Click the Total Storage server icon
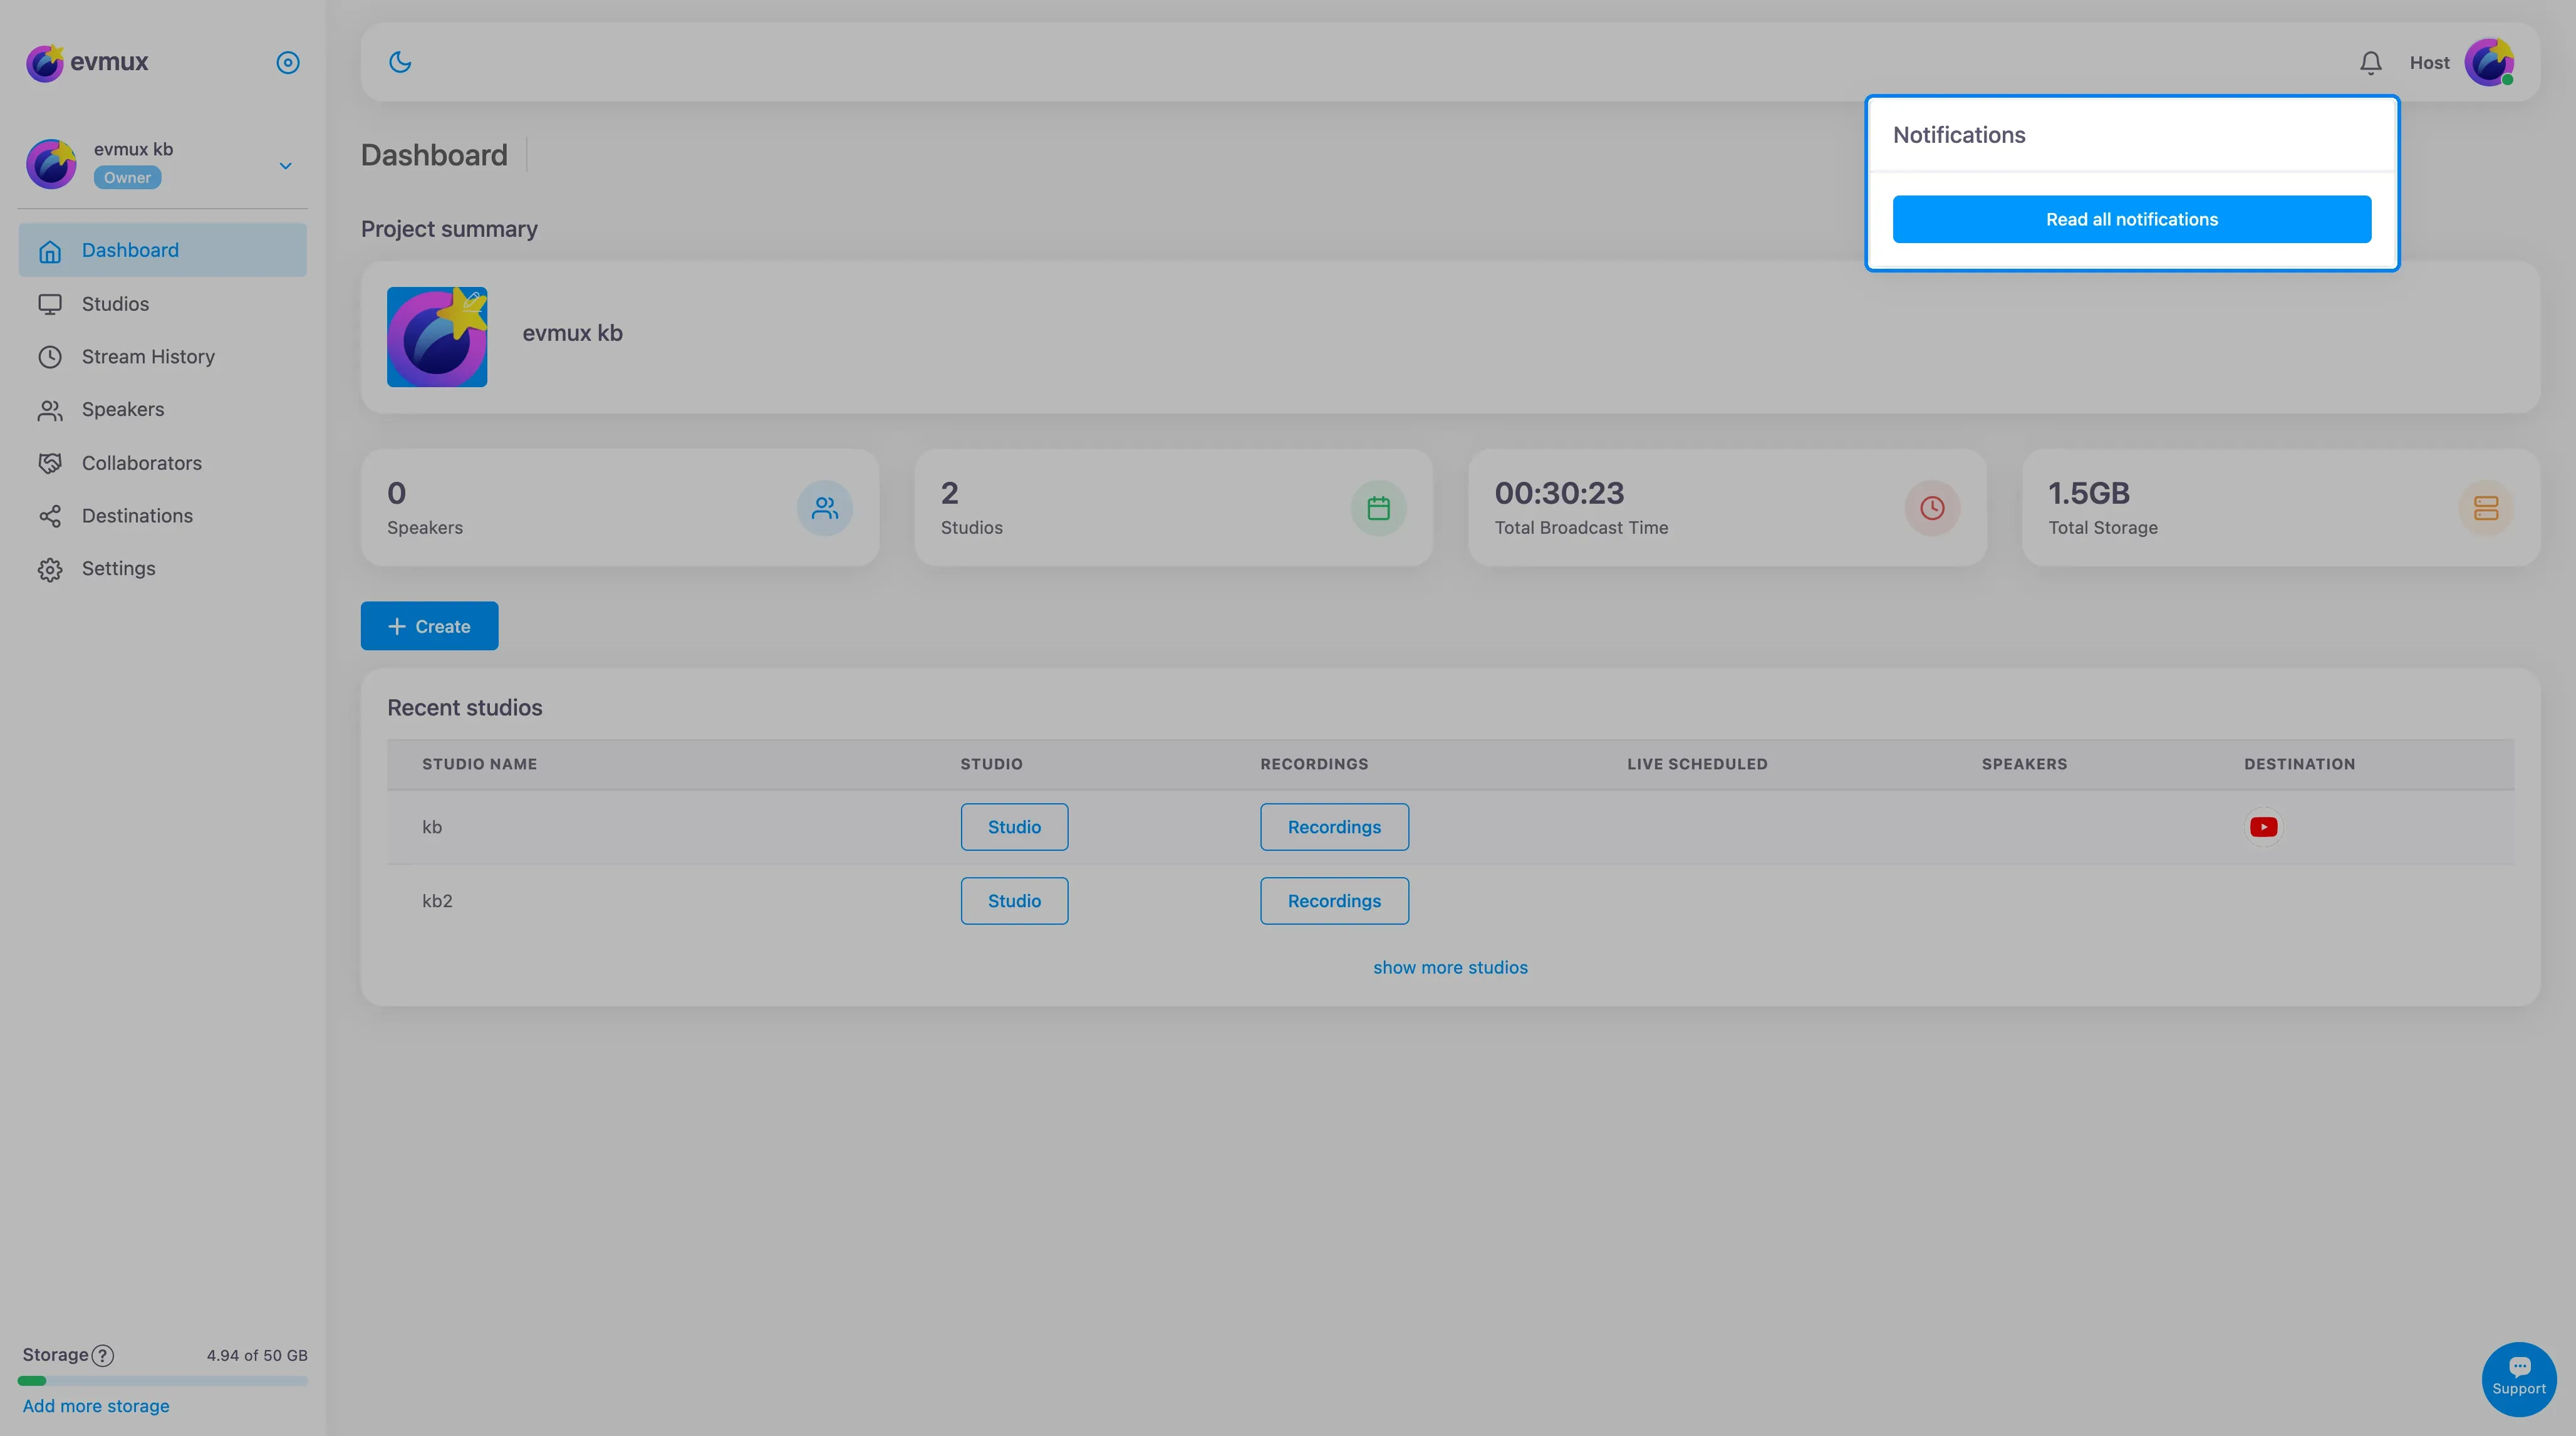 [2486, 508]
